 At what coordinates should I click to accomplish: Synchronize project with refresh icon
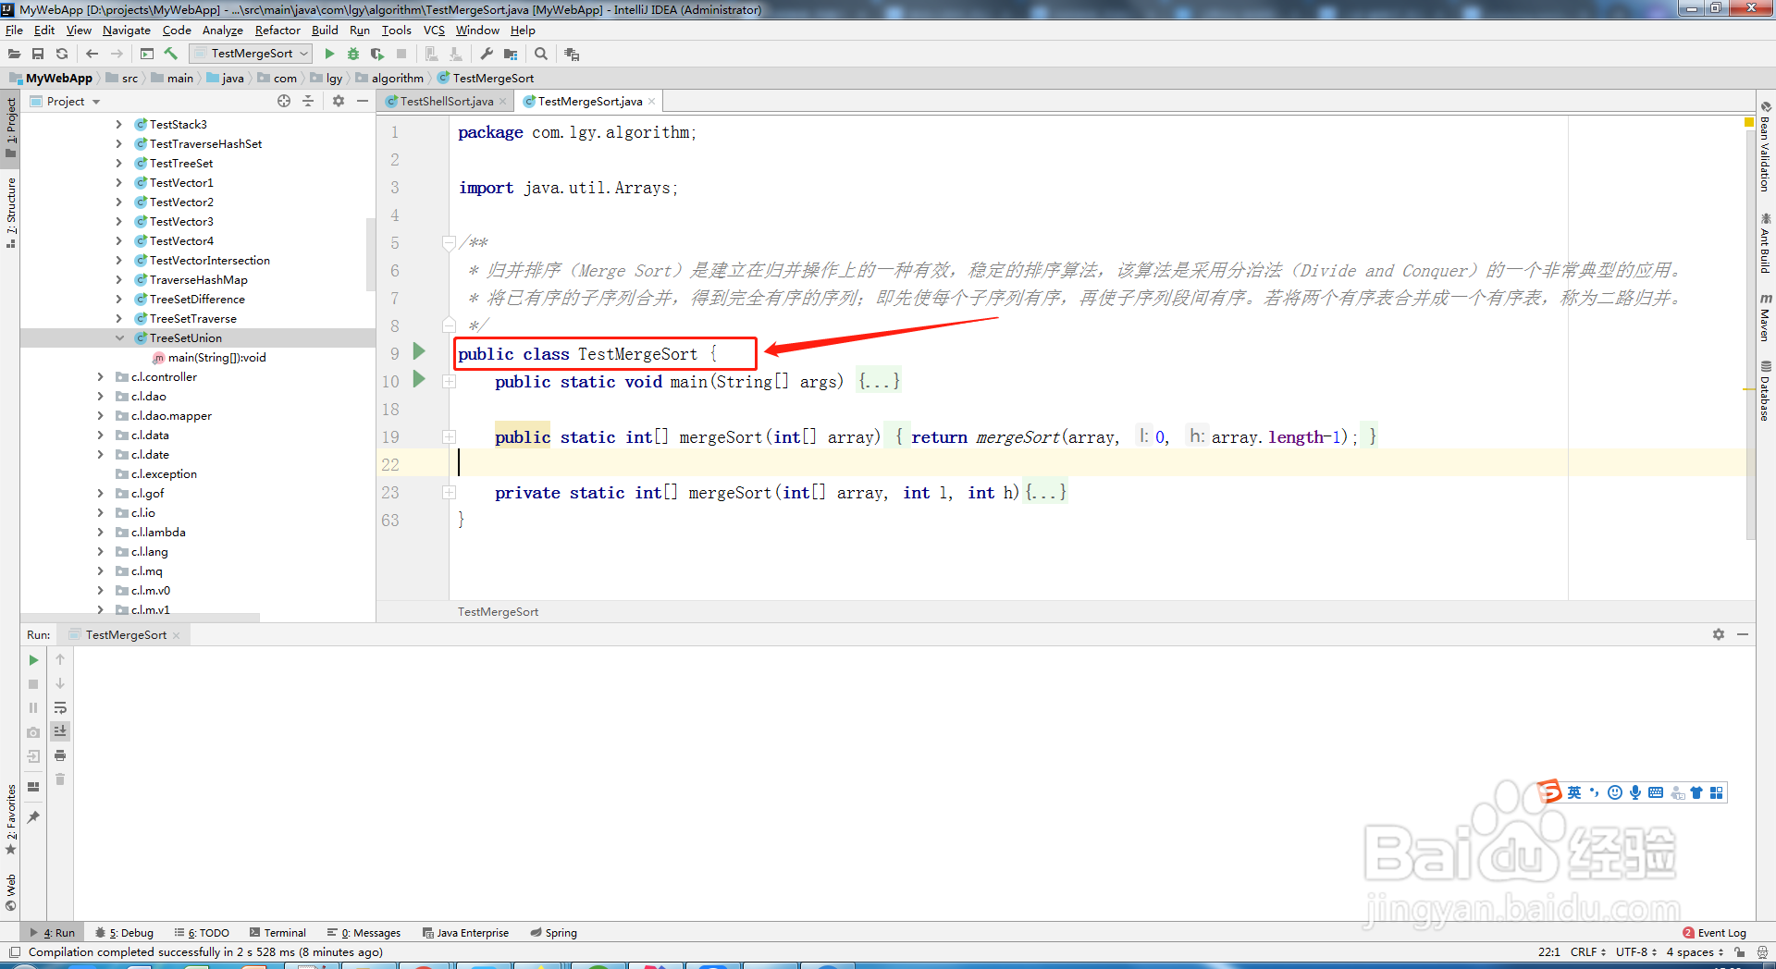click(62, 55)
